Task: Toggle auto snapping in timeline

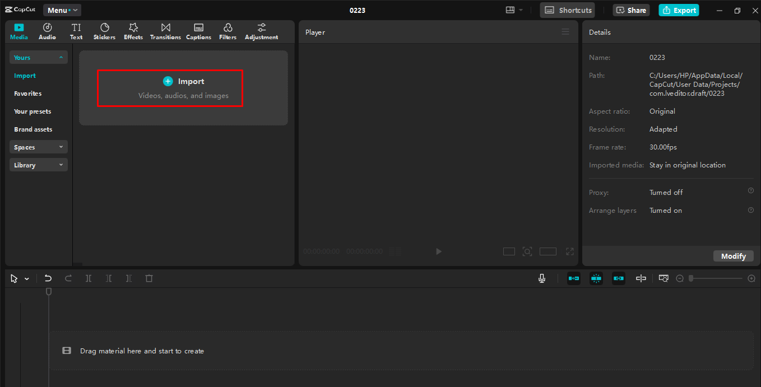Action: point(596,278)
